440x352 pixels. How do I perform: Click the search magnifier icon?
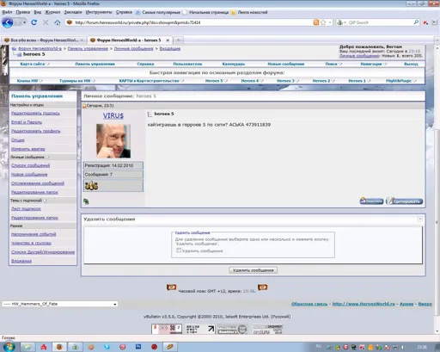(x=416, y=22)
